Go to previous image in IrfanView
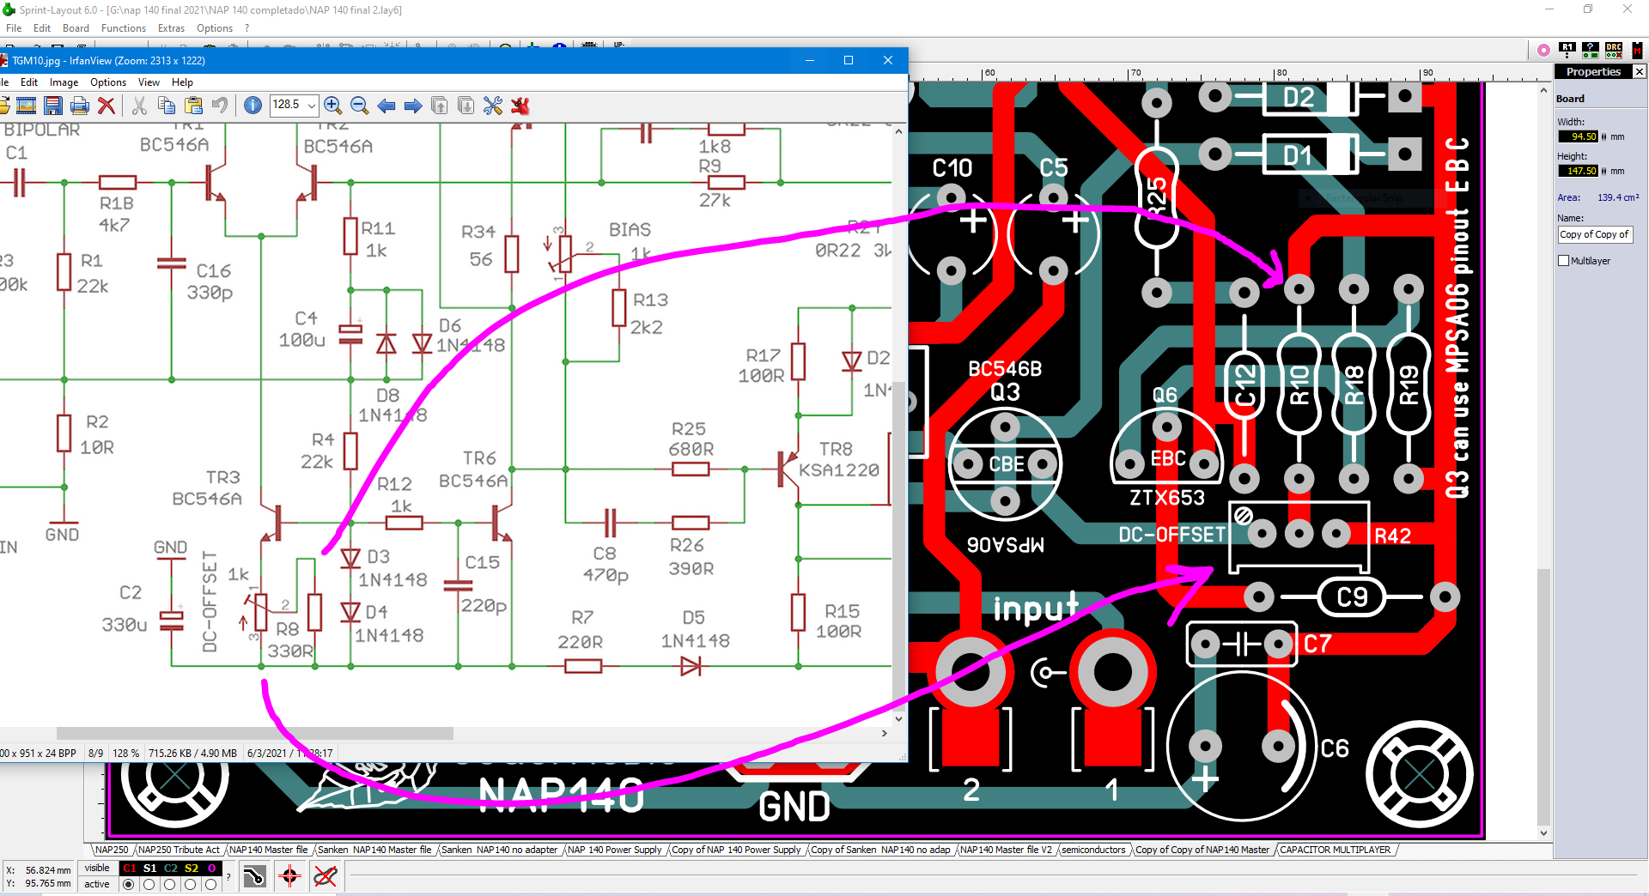The width and height of the screenshot is (1649, 896). pos(386,106)
